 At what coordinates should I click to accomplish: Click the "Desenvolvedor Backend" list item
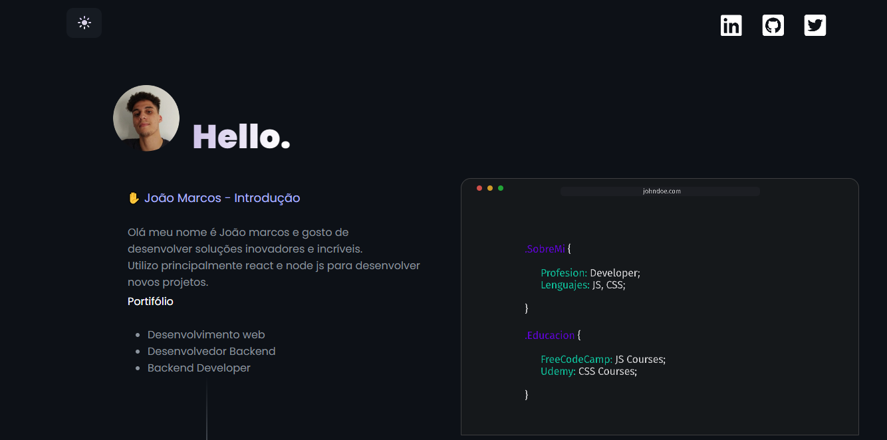(x=211, y=351)
